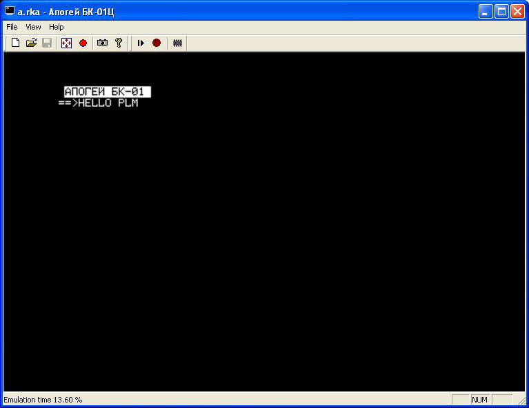Open a file with the folder icon
The height and width of the screenshot is (408, 529).
tap(31, 43)
